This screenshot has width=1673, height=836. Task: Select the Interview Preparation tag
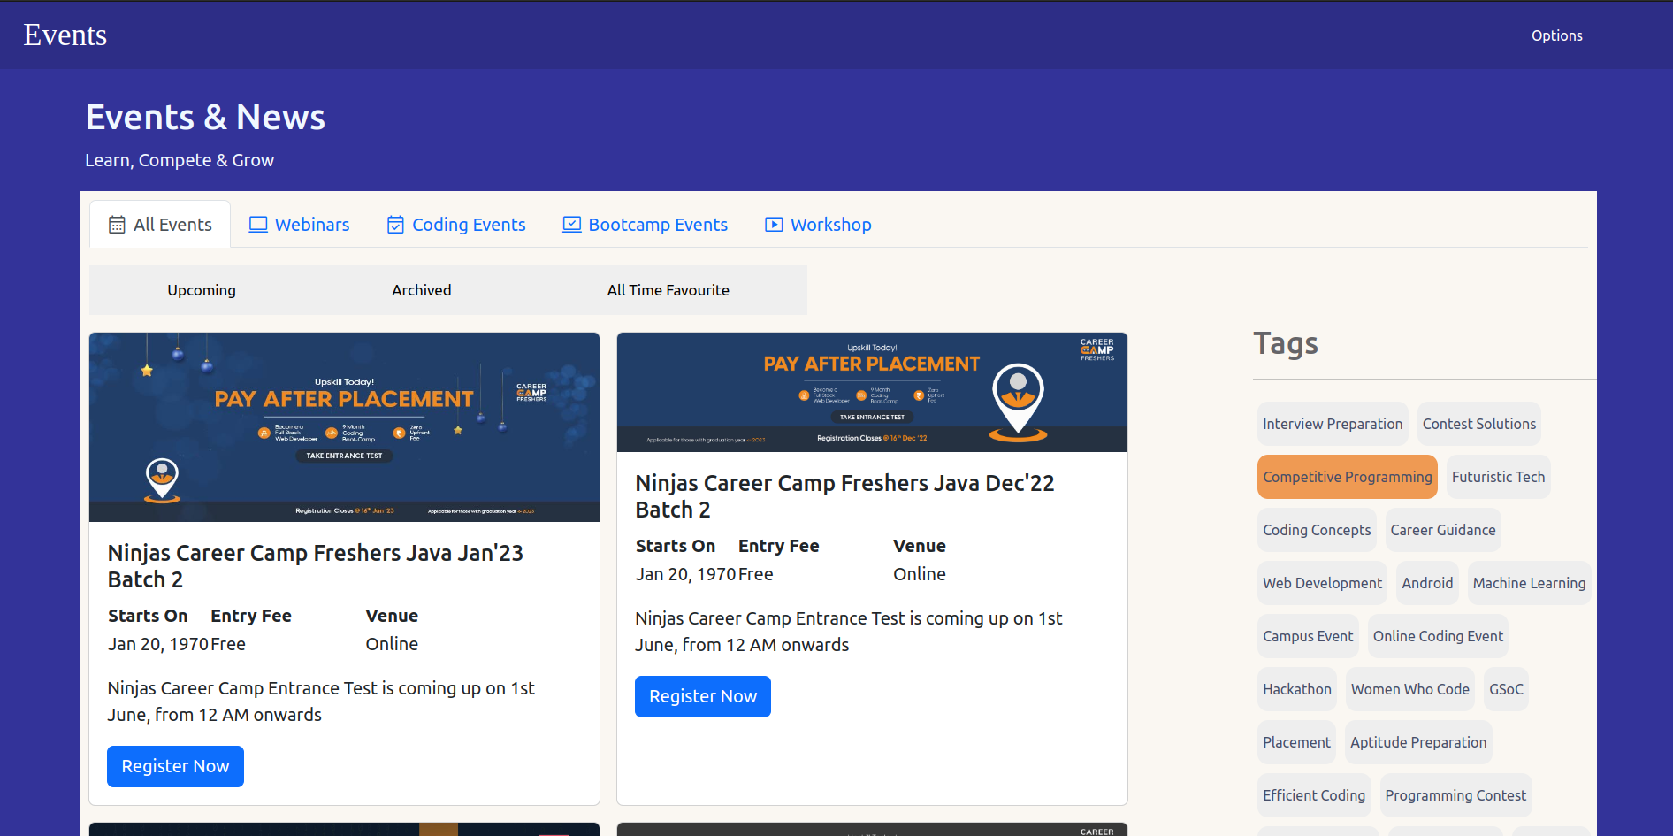[x=1333, y=424]
